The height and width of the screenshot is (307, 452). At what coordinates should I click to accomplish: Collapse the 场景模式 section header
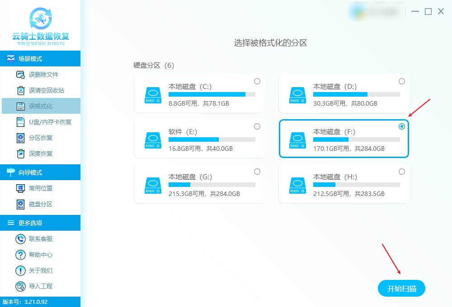pos(40,58)
